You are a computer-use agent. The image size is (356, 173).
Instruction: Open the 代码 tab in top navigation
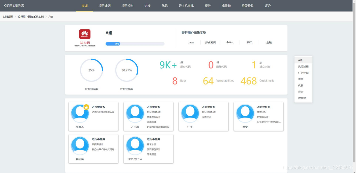point(165,5)
